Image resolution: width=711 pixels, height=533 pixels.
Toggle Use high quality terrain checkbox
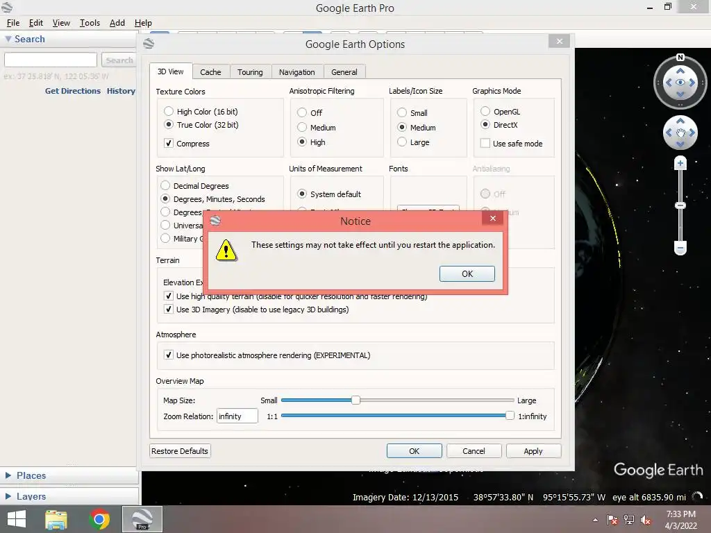pos(169,296)
